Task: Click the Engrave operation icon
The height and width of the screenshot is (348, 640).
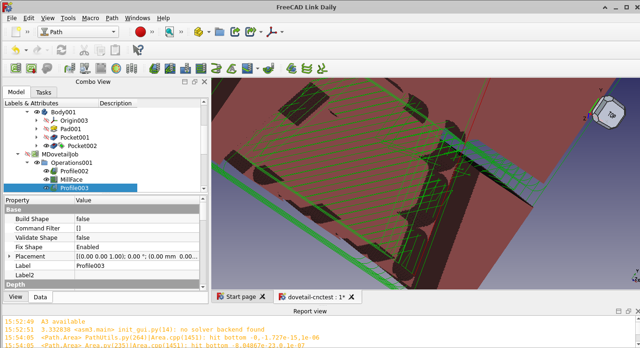Action: (231, 68)
